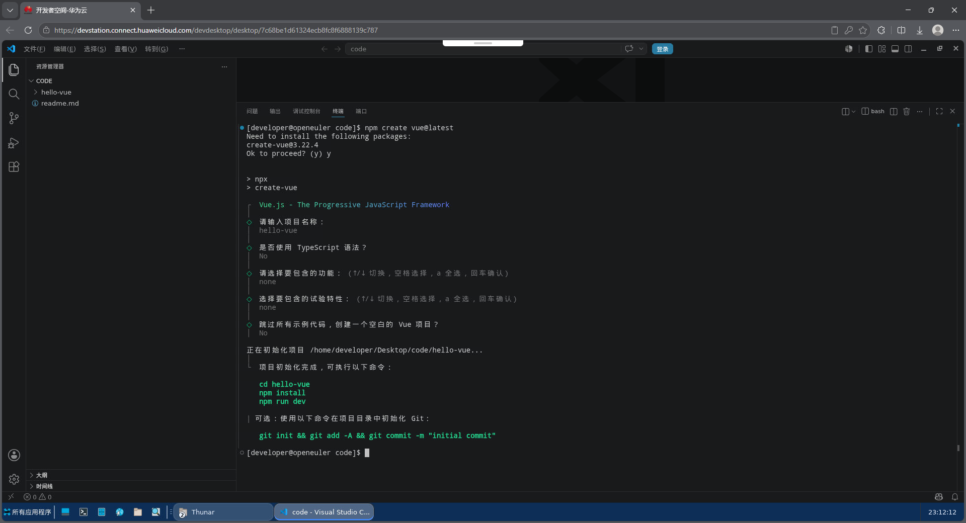Viewport: 966px width, 523px height.
Task: Click the 登录 sign-in button
Action: point(663,49)
